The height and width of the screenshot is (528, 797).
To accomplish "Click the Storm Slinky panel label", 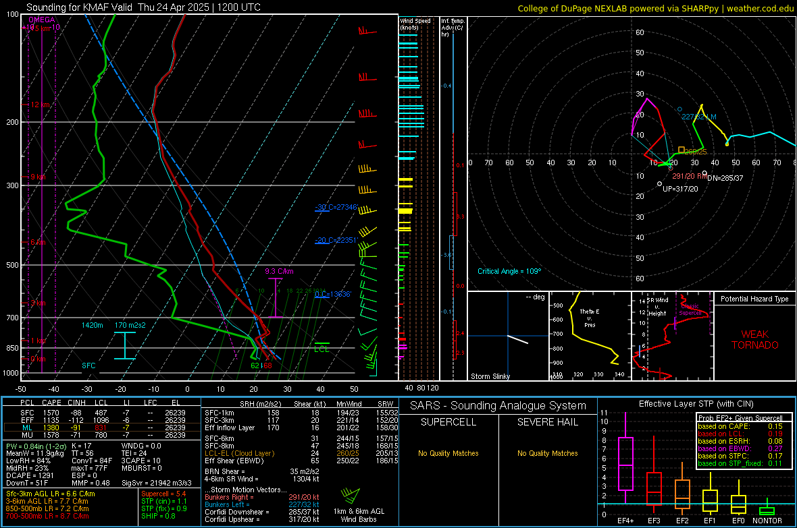I will point(490,376).
